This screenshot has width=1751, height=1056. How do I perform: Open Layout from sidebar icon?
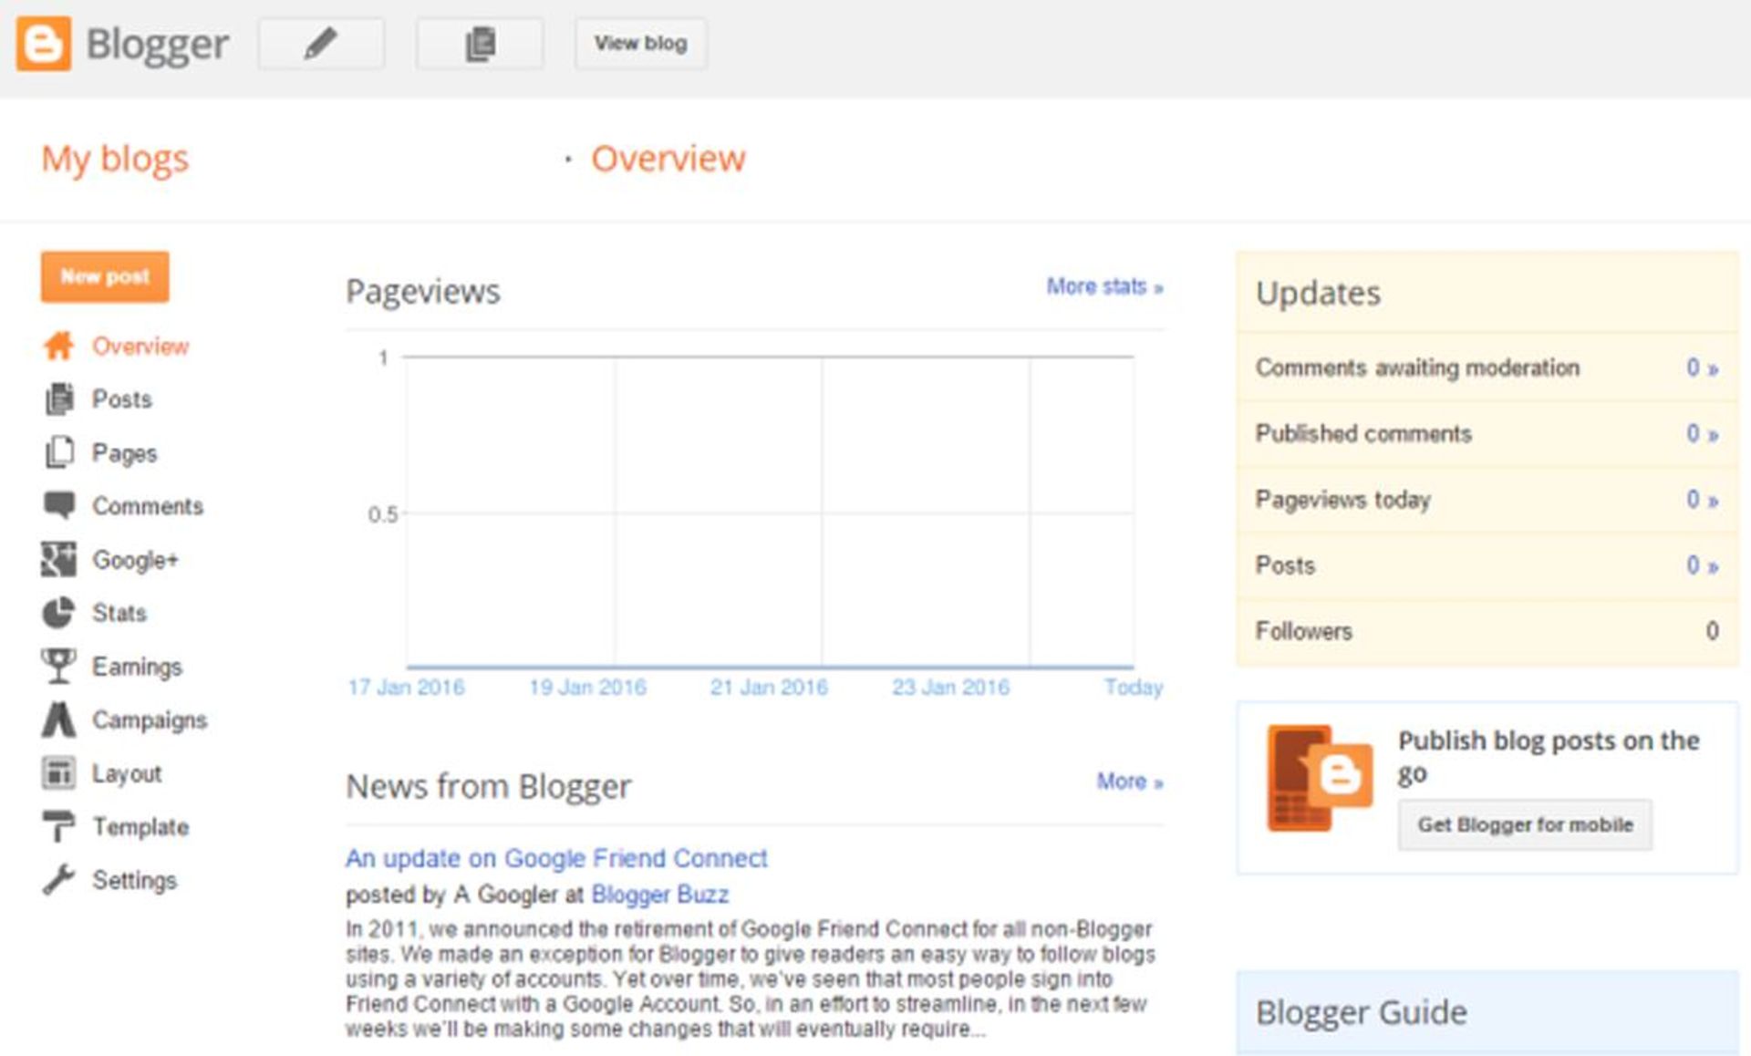tap(58, 773)
